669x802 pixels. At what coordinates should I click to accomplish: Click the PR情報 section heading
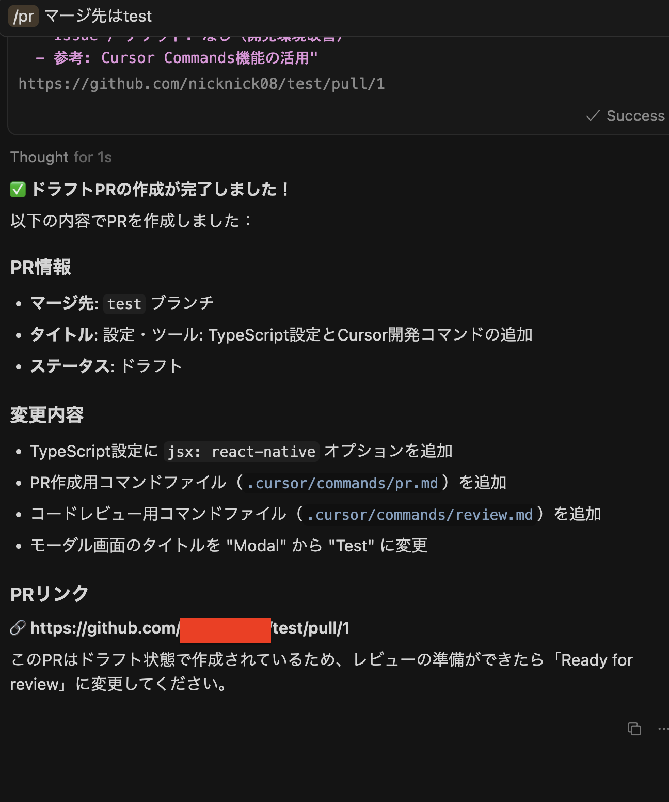click(x=41, y=268)
